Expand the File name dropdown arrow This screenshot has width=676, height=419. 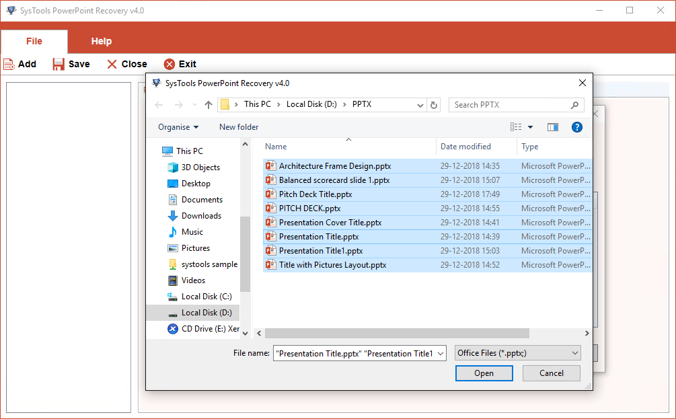pyautogui.click(x=441, y=354)
